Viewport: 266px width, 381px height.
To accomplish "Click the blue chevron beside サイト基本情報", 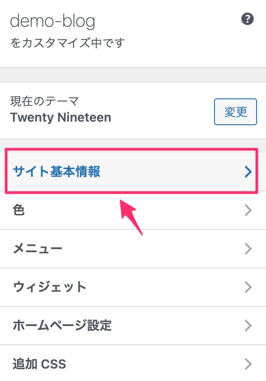I will point(248,172).
